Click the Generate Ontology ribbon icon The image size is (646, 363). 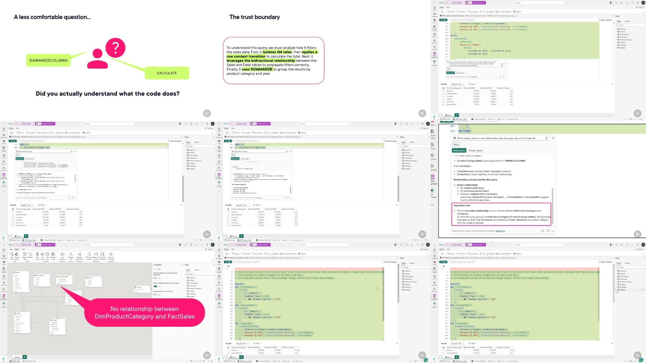pyautogui.click(x=111, y=256)
